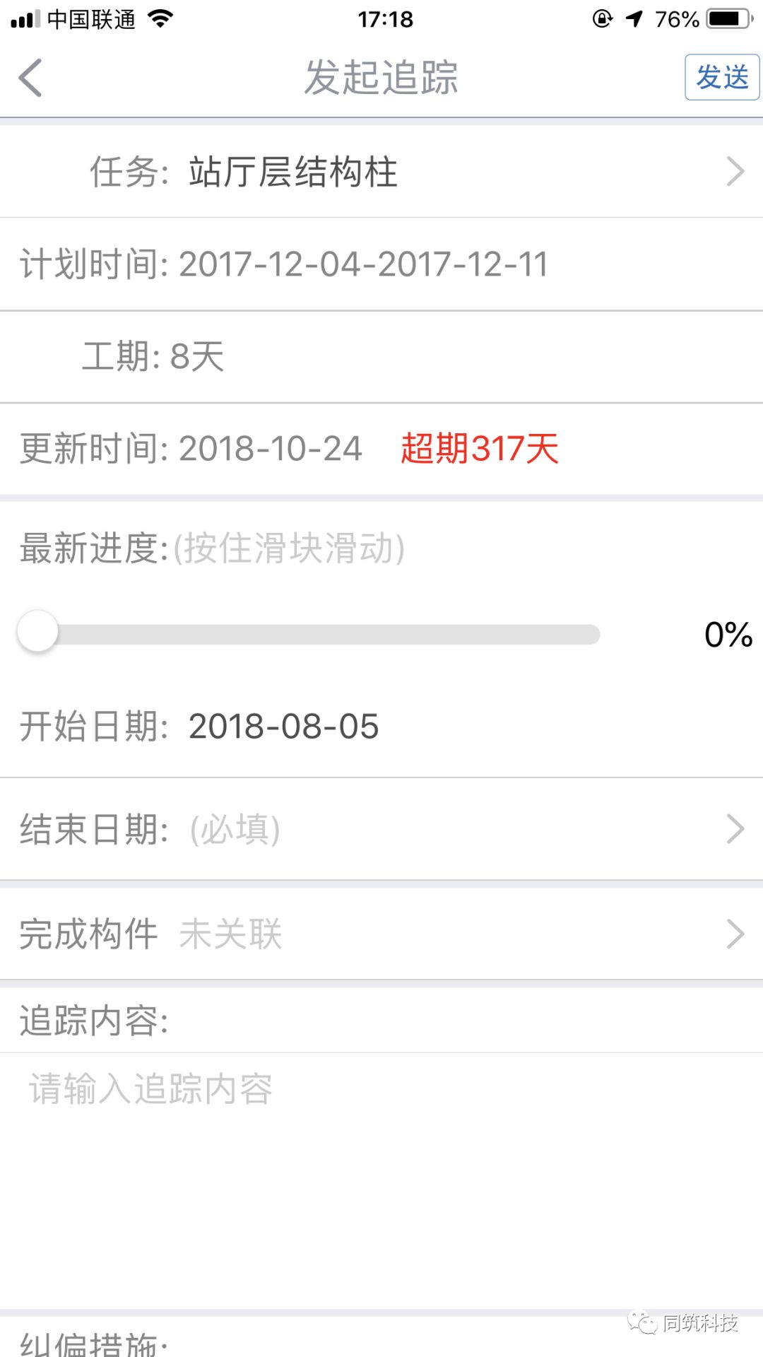Tap the cellular signal bars icon
This screenshot has height=1357, width=763.
25,20
